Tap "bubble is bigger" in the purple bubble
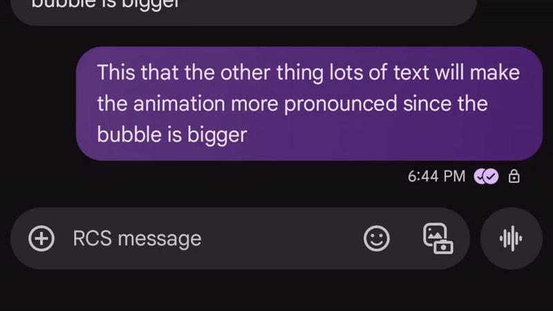 click(171, 134)
